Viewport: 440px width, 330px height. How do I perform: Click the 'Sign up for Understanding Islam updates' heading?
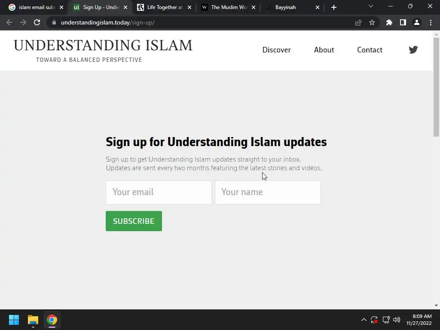[216, 142]
